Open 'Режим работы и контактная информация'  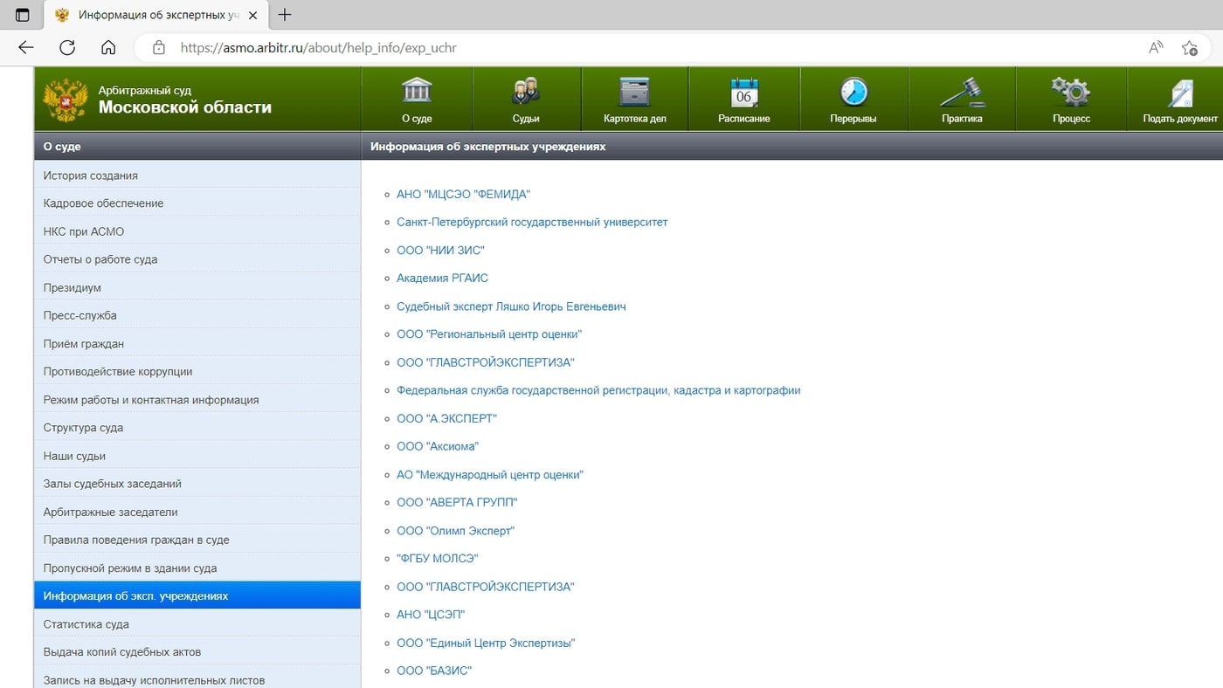coord(197,400)
